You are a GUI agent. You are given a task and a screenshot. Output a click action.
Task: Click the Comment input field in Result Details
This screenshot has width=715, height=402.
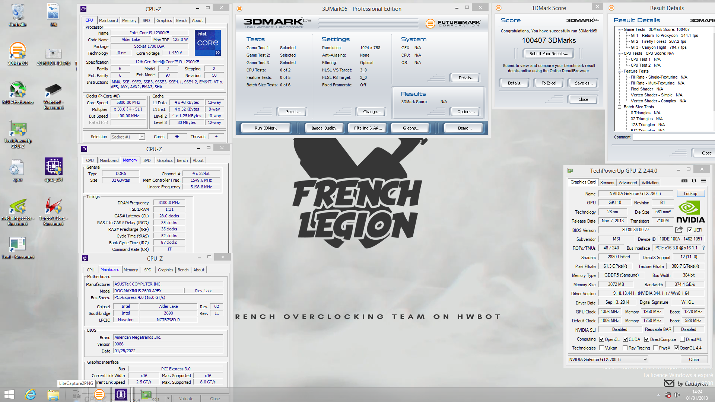click(x=673, y=137)
